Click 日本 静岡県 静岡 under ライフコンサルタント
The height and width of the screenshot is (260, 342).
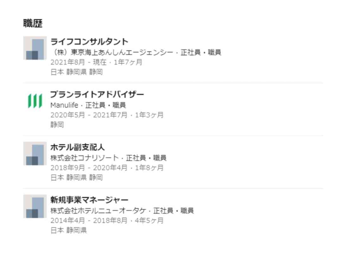[77, 72]
